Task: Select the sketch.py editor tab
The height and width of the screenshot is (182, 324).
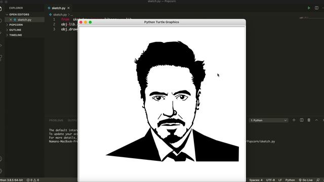Action: click(x=59, y=8)
